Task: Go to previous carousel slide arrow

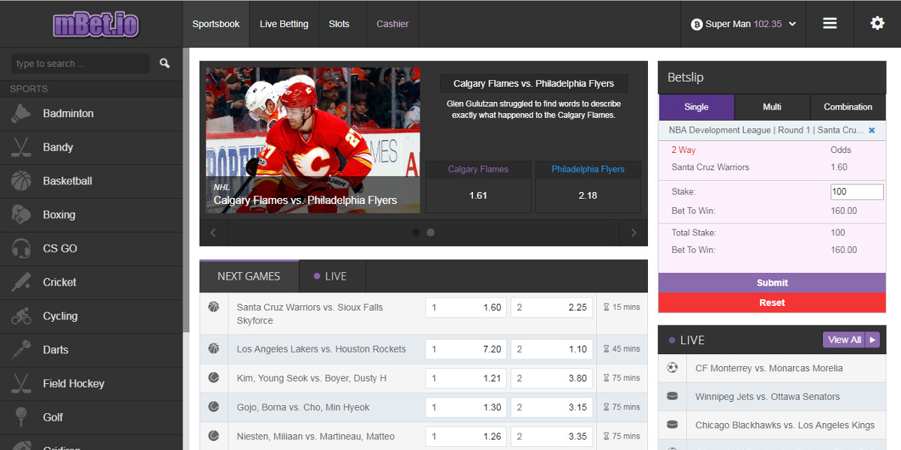Action: coord(213,232)
